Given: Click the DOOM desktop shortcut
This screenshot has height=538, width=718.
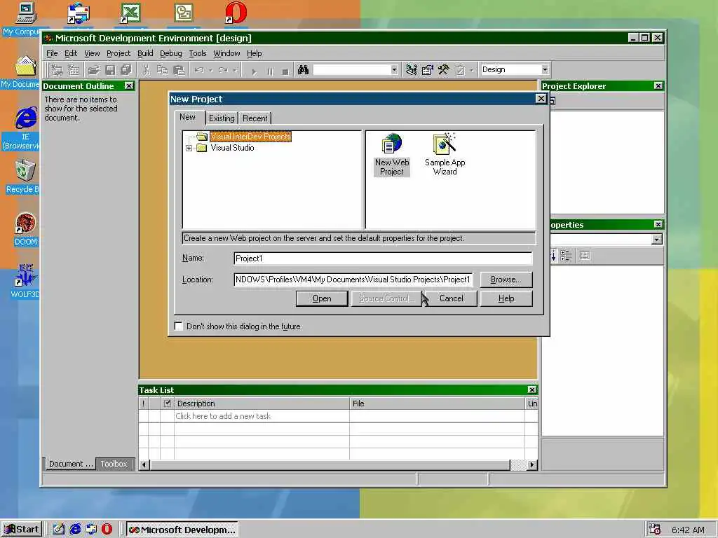Looking at the screenshot, I should 25,230.
